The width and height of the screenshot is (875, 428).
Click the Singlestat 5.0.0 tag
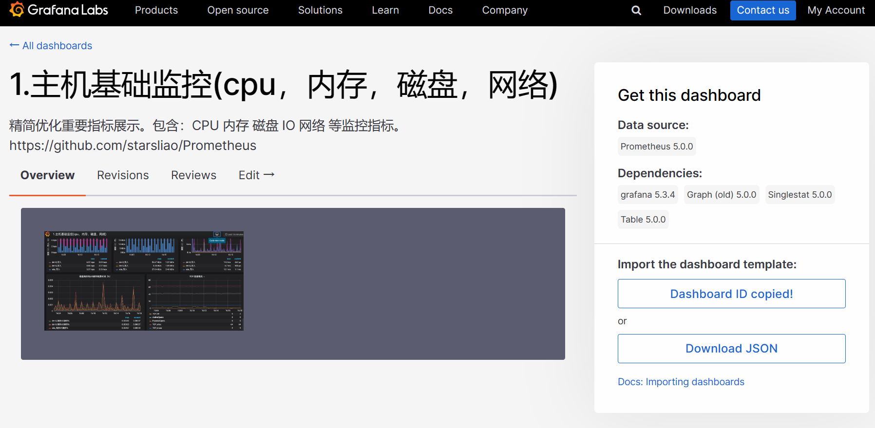tap(799, 195)
